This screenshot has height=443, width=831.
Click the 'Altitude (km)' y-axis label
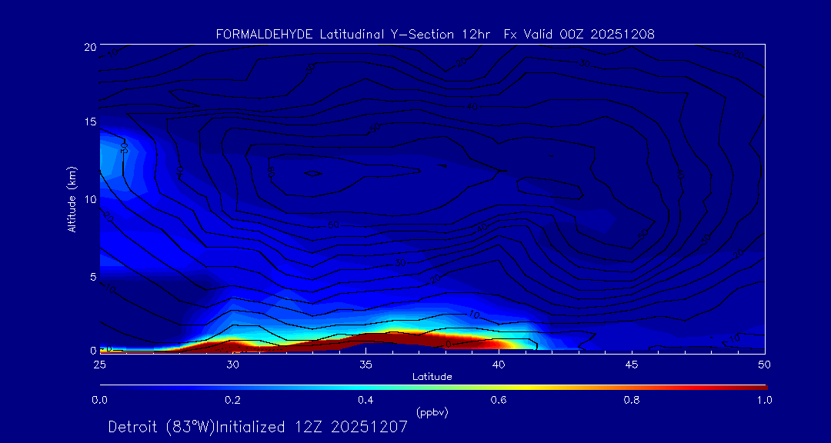(x=72, y=198)
